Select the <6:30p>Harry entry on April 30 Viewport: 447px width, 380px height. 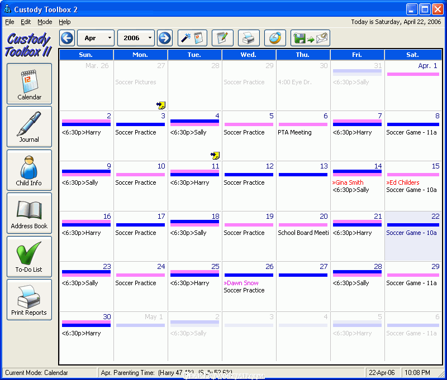tap(81, 333)
